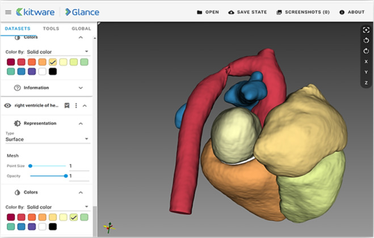Collapse the upper Colors section

[x=81, y=37]
